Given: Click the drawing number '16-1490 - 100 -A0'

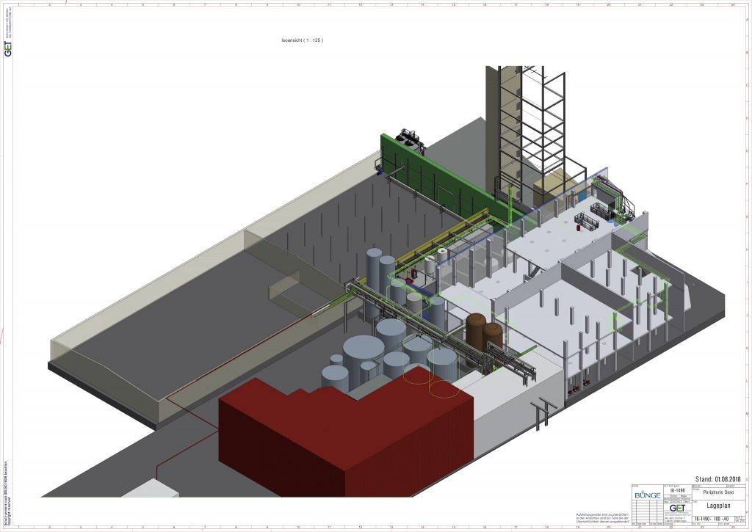Looking at the screenshot, I should point(711,519).
